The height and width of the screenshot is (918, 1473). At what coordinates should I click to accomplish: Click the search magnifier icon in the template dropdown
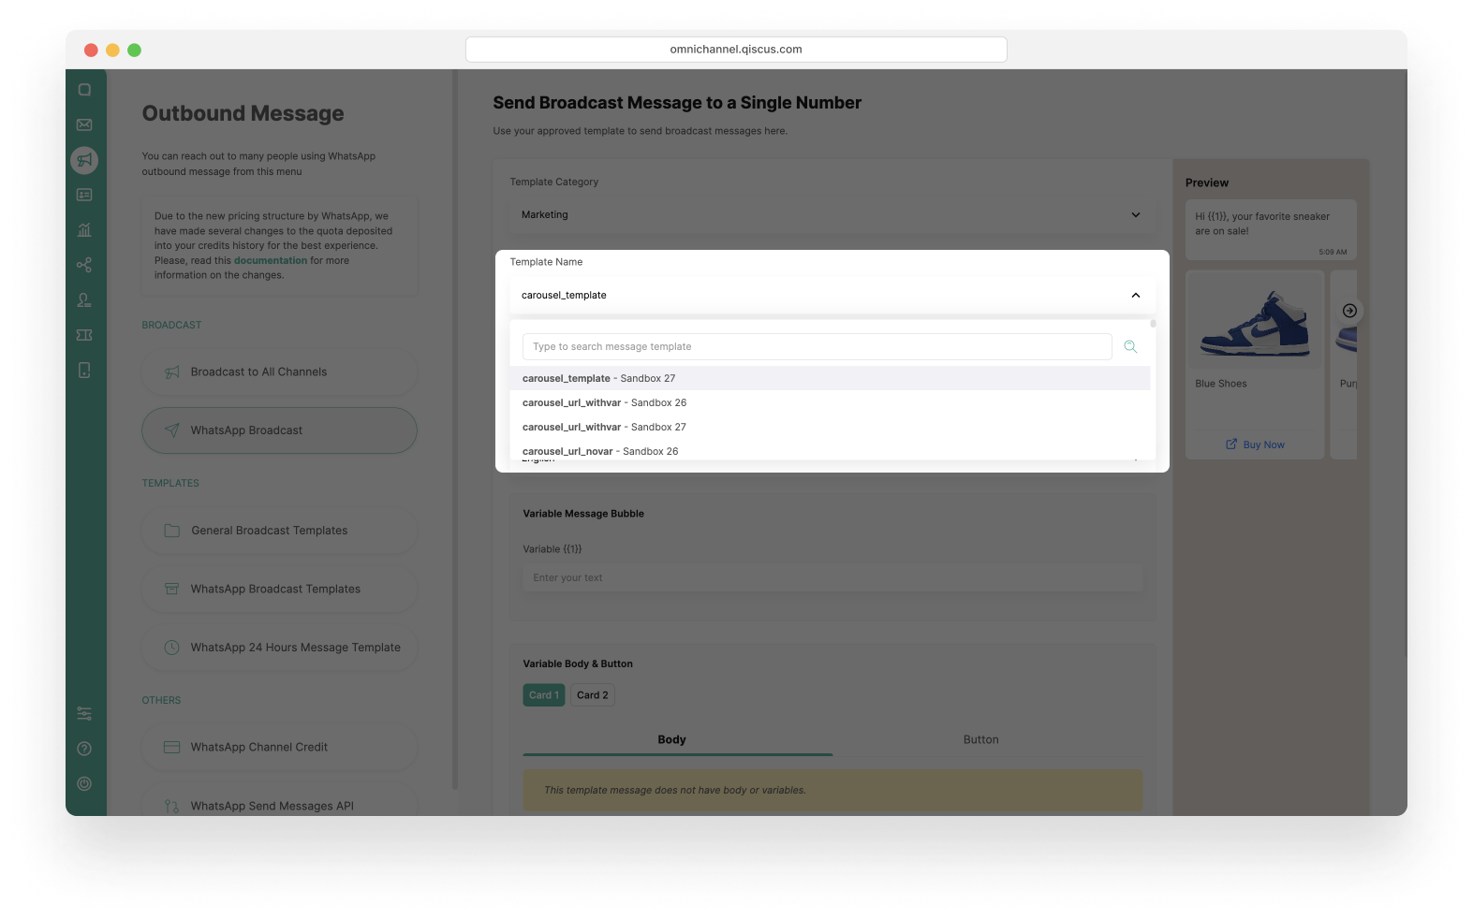tap(1130, 346)
